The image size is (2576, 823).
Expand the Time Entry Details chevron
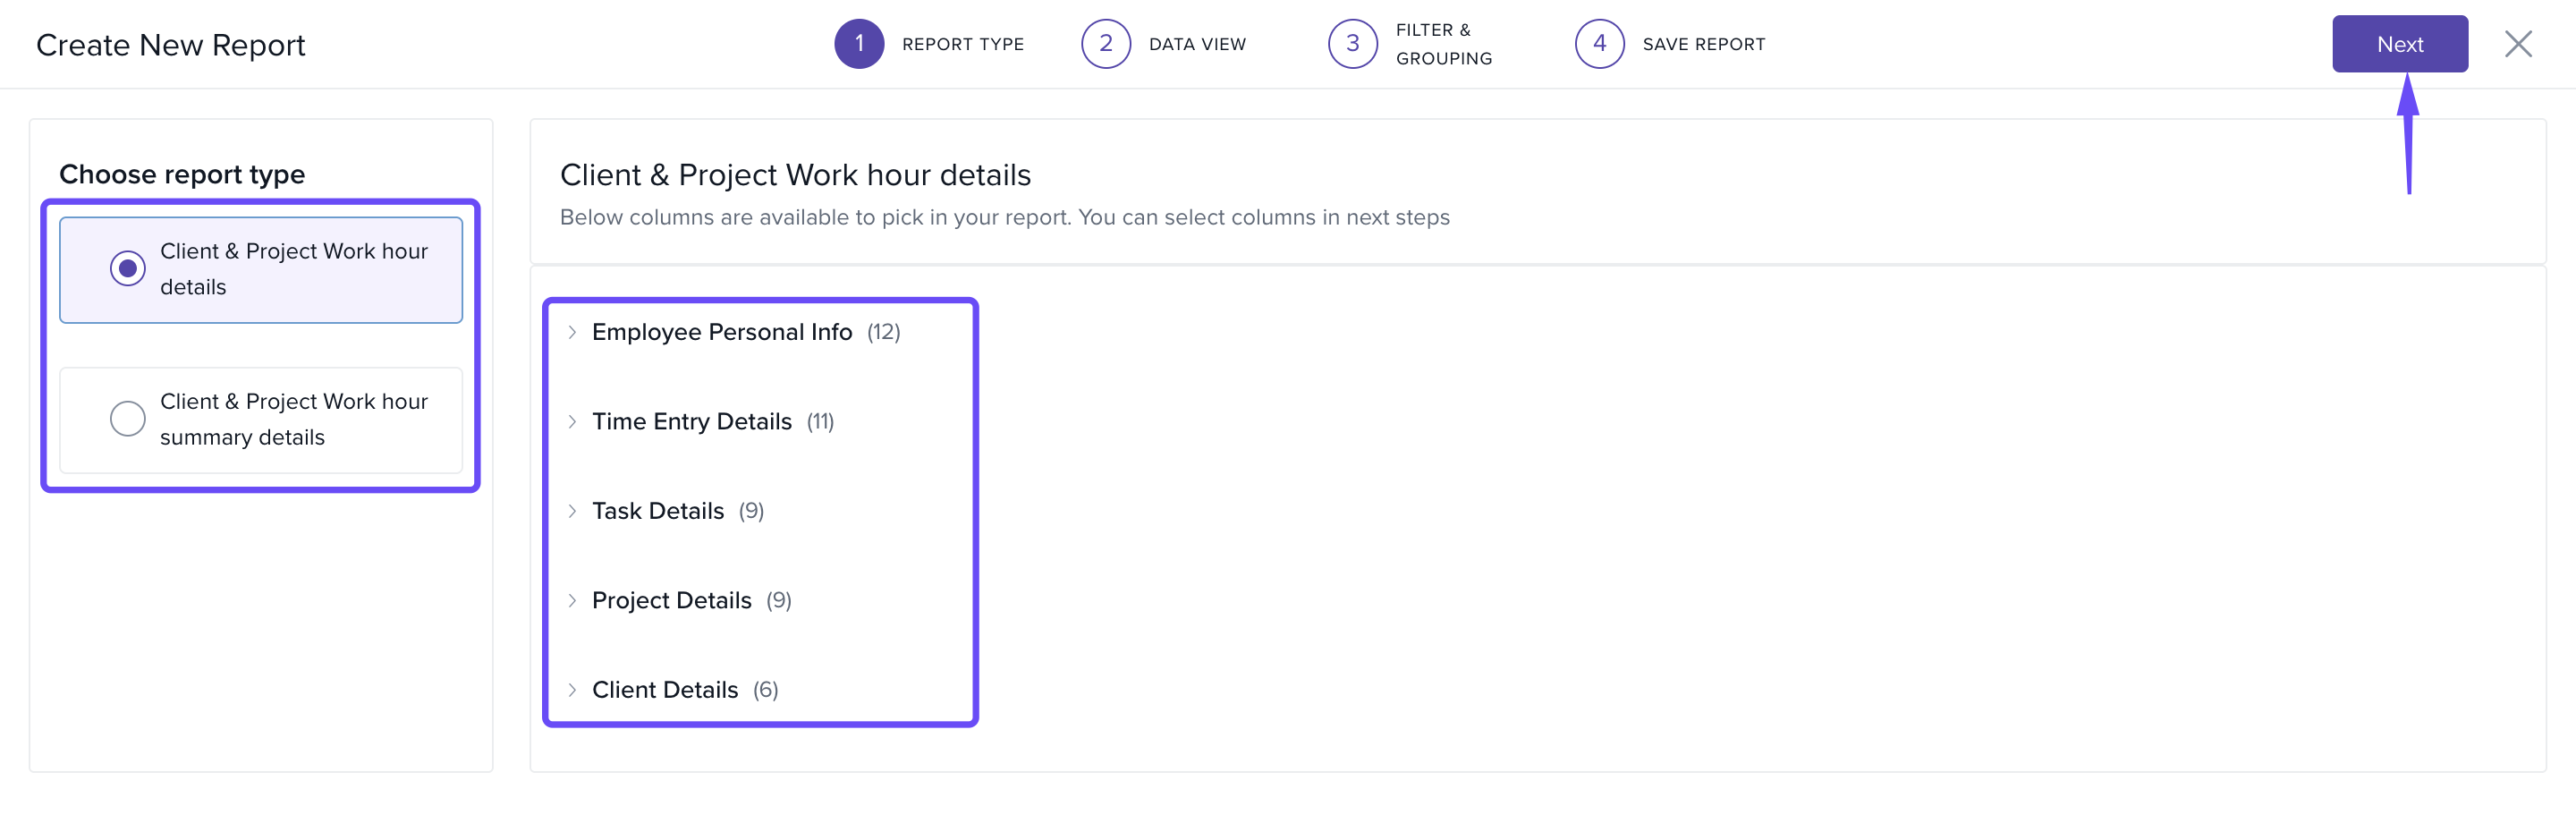[572, 422]
